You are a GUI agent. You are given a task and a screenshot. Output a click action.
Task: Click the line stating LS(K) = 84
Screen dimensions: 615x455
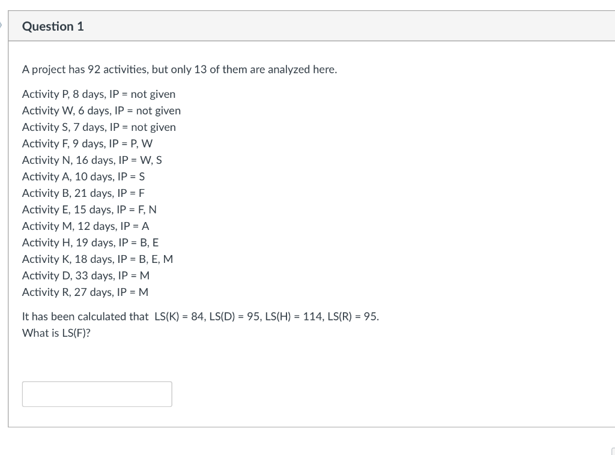click(x=201, y=316)
